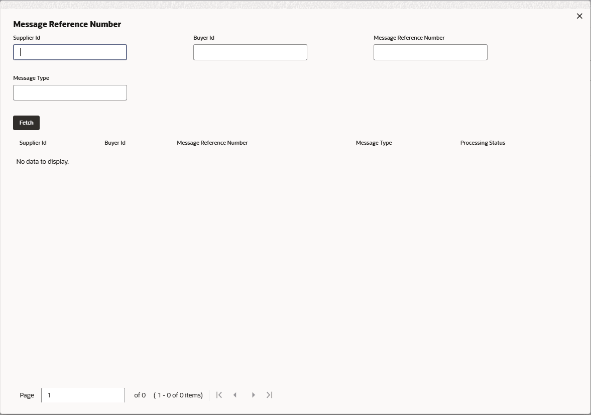The image size is (591, 415).
Task: Select the Buyer Id column header
Action: coord(114,143)
